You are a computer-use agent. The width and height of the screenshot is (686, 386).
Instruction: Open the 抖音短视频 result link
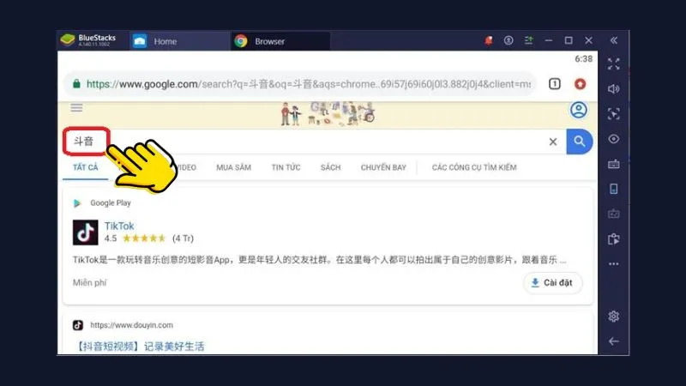(140, 347)
